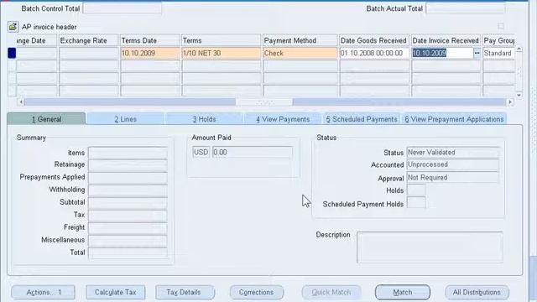Click the Exchange Rate field in first row
The width and height of the screenshot is (537, 302).
pos(89,53)
